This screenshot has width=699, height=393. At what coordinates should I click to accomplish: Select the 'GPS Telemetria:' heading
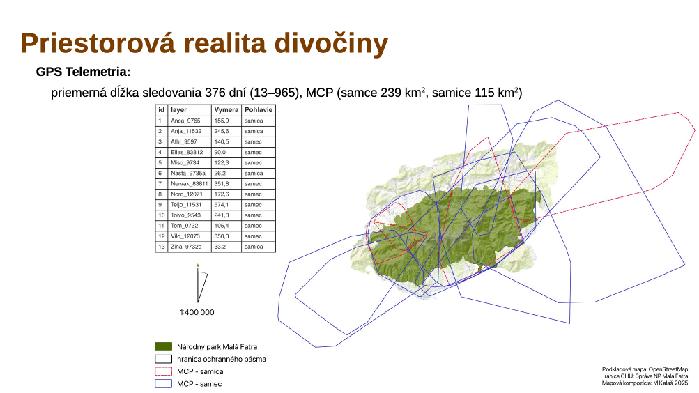tap(83, 72)
